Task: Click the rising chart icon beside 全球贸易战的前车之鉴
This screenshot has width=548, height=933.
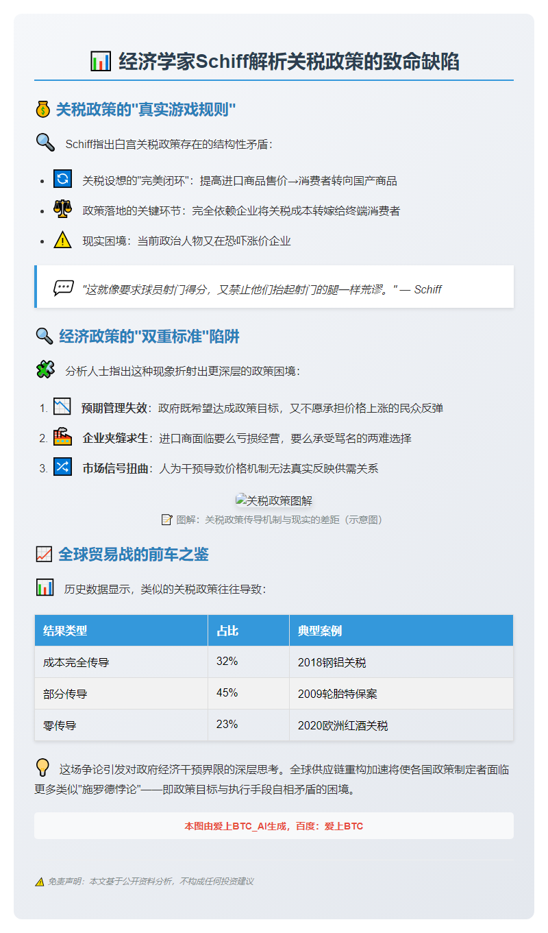Action: [x=44, y=554]
